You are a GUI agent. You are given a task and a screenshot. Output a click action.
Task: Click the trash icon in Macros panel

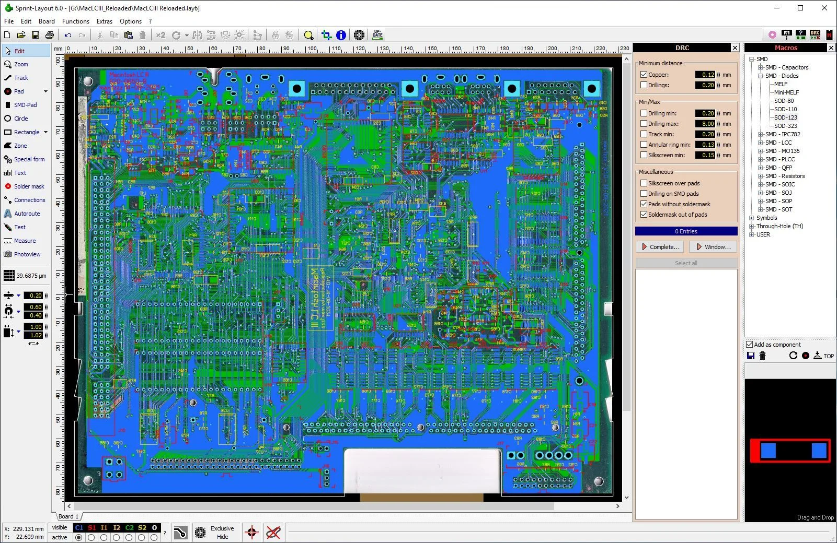[x=763, y=356]
